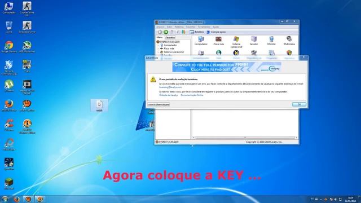The width and height of the screenshot is (361, 203).
Task: Open the Servidor icon in main pane
Action: pyautogui.click(x=254, y=41)
